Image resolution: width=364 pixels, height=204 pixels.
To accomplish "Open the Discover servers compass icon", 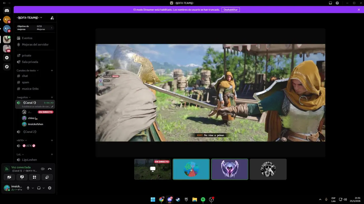I will (x=7, y=67).
